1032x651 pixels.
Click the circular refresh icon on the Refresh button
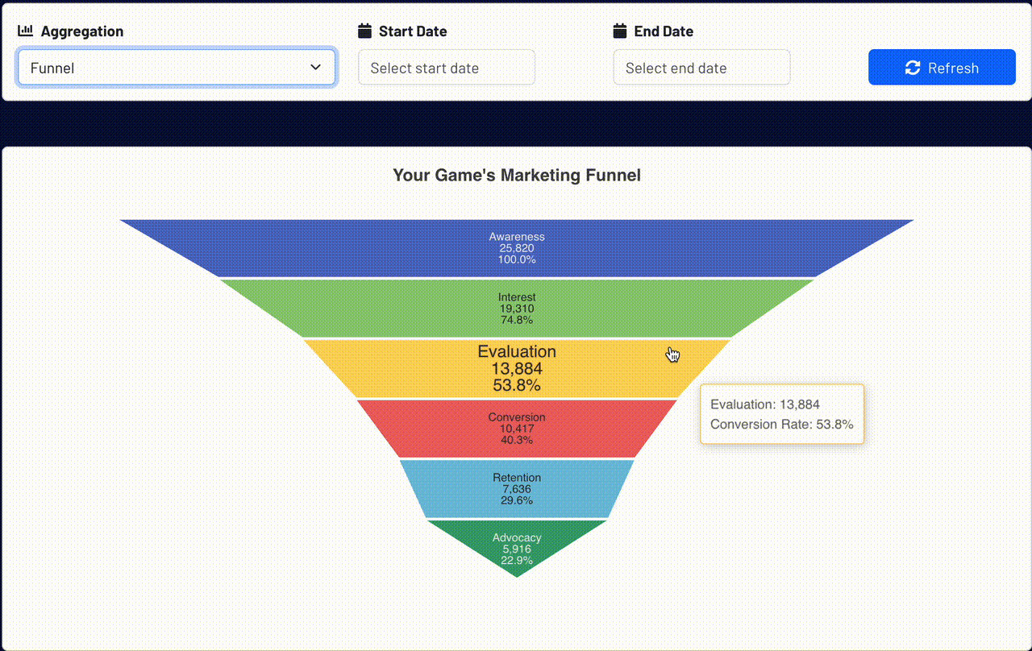[912, 68]
